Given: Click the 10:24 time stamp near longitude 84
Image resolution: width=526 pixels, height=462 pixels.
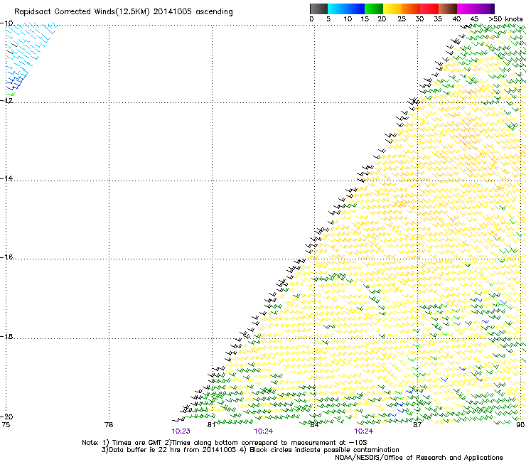Looking at the screenshot, I should pos(364,431).
